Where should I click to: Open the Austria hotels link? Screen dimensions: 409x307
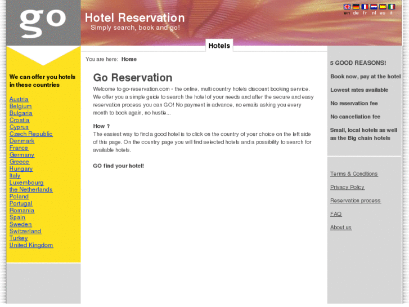19,99
